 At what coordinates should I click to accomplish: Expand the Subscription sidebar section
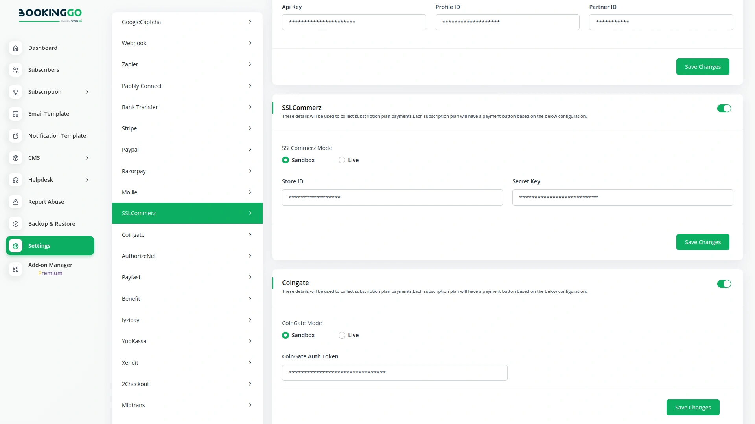(x=87, y=92)
